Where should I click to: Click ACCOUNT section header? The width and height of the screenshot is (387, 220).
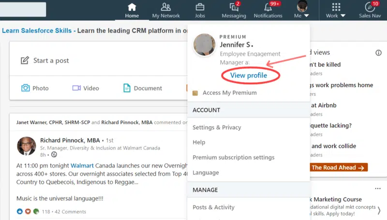(207, 110)
